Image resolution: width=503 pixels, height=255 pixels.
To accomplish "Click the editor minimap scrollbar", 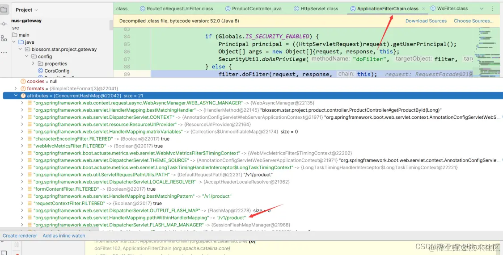I will [489, 51].
